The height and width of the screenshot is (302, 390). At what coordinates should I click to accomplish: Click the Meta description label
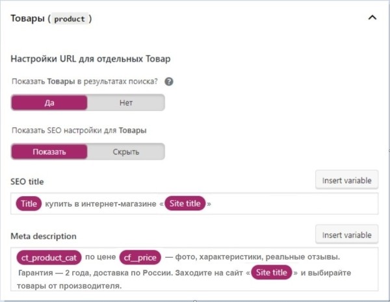tap(44, 236)
